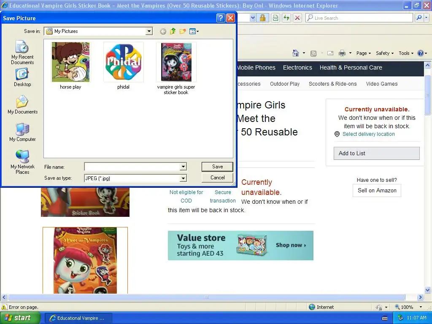Viewport: 432px width, 324px height.
Task: Open the Safety menu
Action: coord(385,53)
